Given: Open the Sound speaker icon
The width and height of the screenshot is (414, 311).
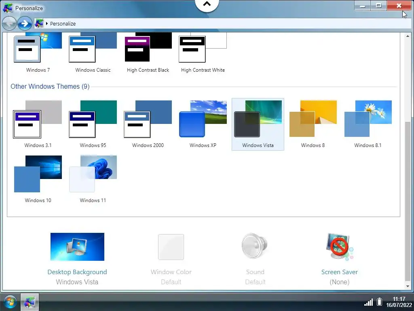Looking at the screenshot, I should pyautogui.click(x=255, y=246).
